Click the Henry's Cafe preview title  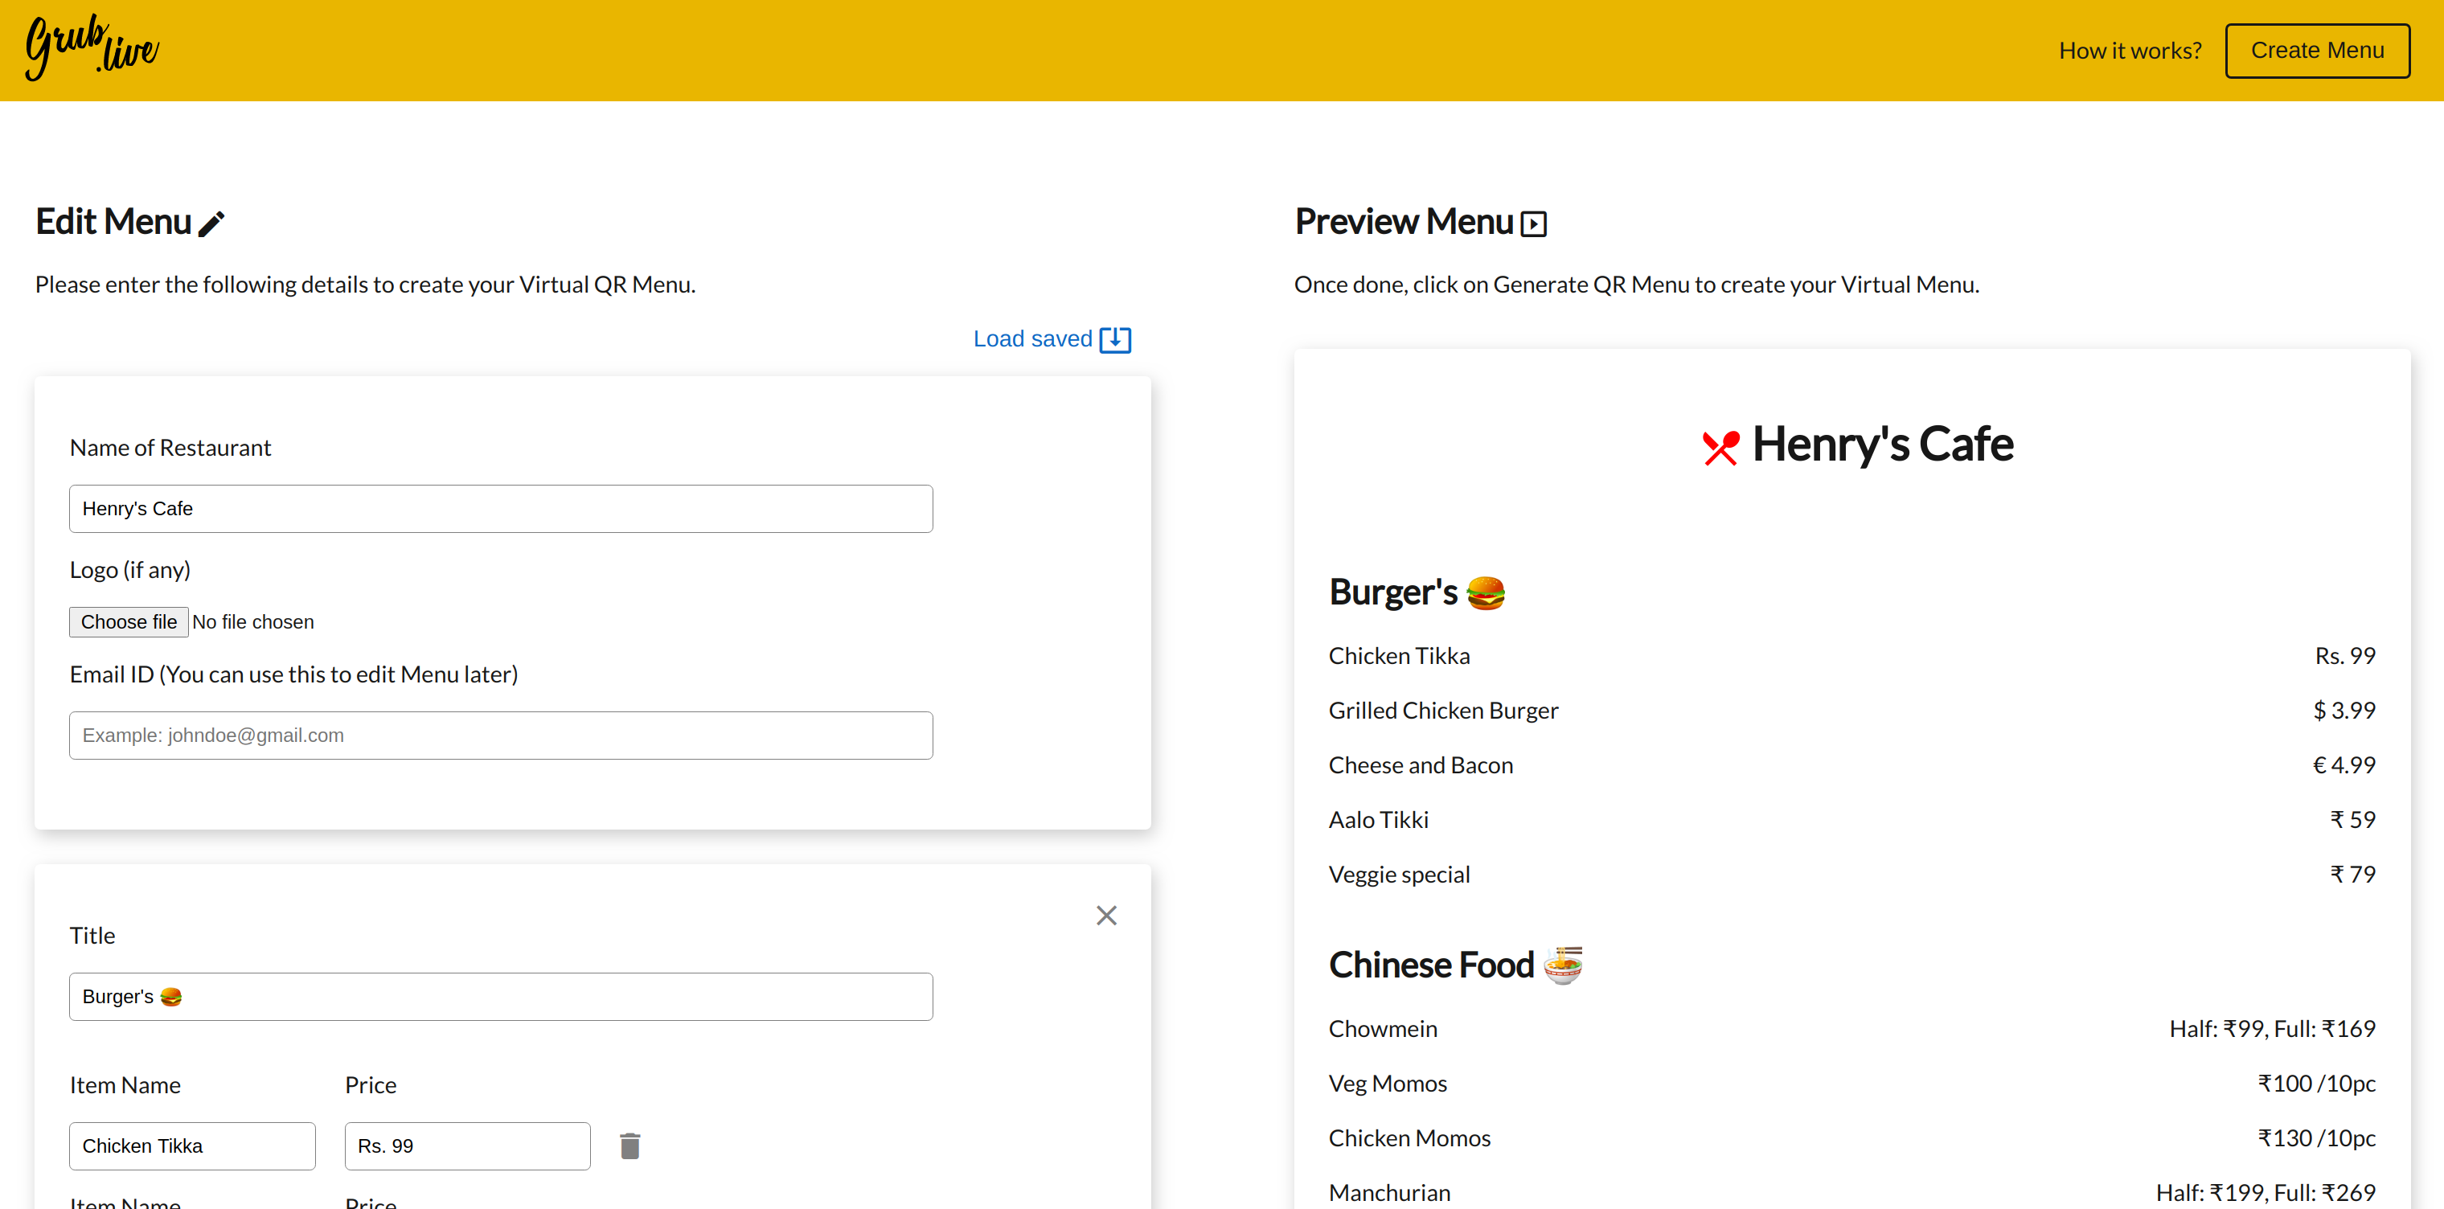[1882, 444]
